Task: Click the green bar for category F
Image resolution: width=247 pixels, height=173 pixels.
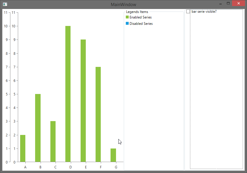Action: [98, 114]
